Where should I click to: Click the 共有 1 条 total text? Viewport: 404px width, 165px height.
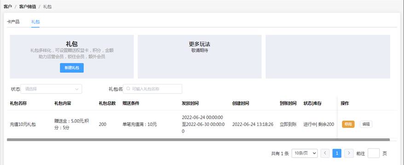(x=280, y=154)
